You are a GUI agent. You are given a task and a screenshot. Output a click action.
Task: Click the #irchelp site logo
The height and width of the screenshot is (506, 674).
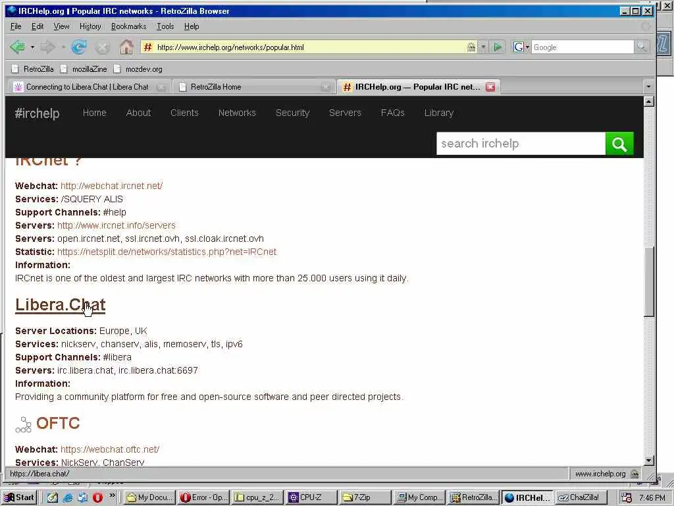pyautogui.click(x=37, y=113)
